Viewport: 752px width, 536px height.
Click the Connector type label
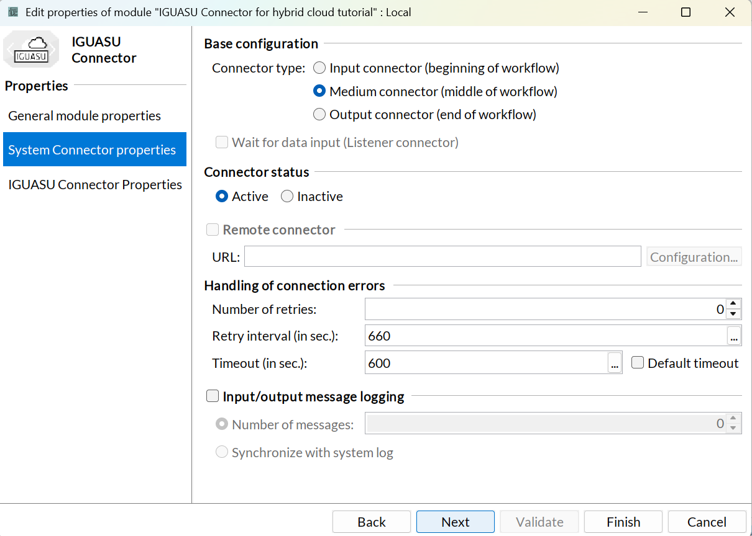coord(259,68)
